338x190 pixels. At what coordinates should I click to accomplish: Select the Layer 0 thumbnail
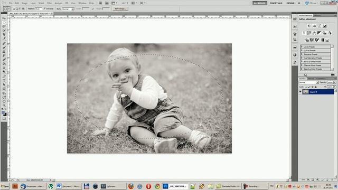[x=305, y=92]
